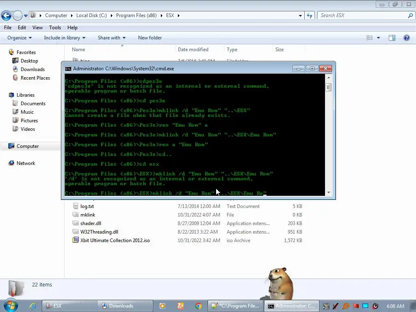Switch to ESX taskbar window
416x312 pixels.
click(69, 306)
